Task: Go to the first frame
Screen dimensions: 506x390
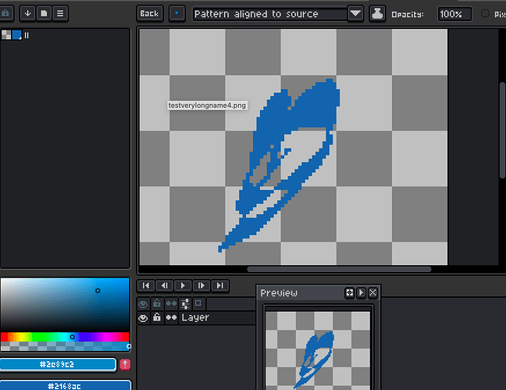Action: click(x=144, y=286)
